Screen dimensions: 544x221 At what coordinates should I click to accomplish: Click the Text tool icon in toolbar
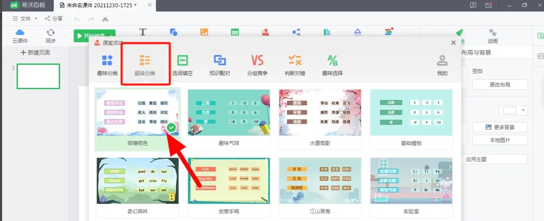pos(143,32)
